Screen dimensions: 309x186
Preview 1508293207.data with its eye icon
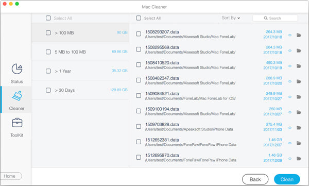[x=290, y=35]
